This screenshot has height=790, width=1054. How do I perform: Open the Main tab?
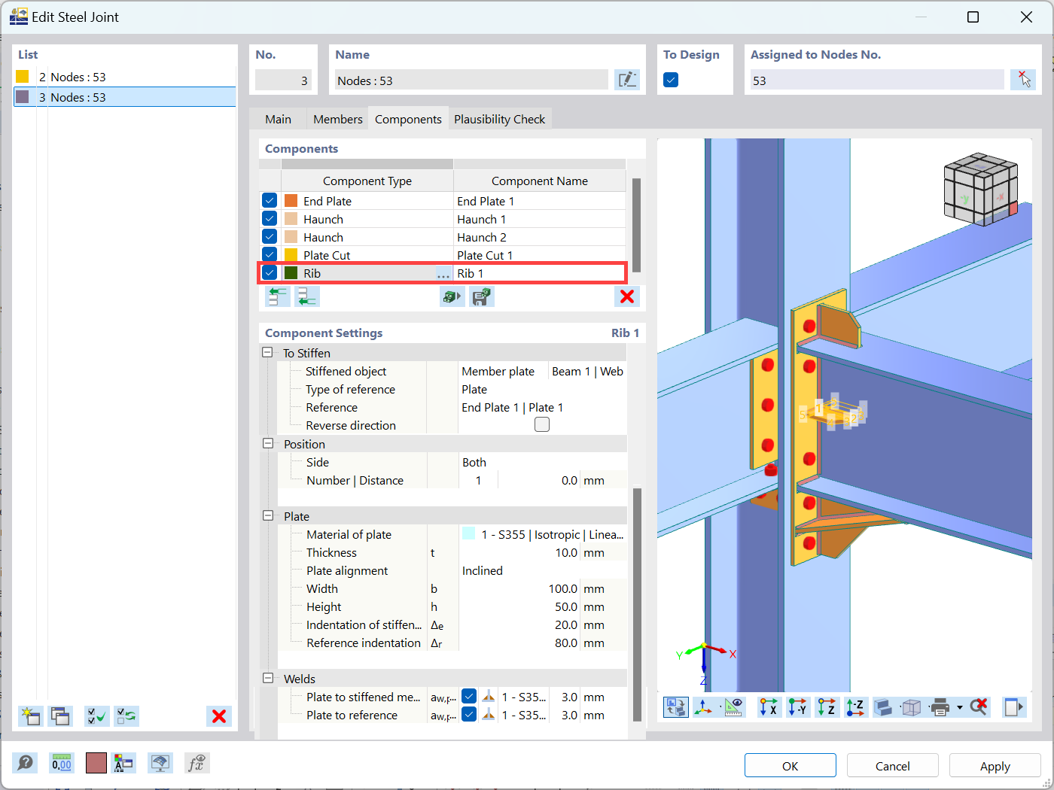pyautogui.click(x=278, y=119)
